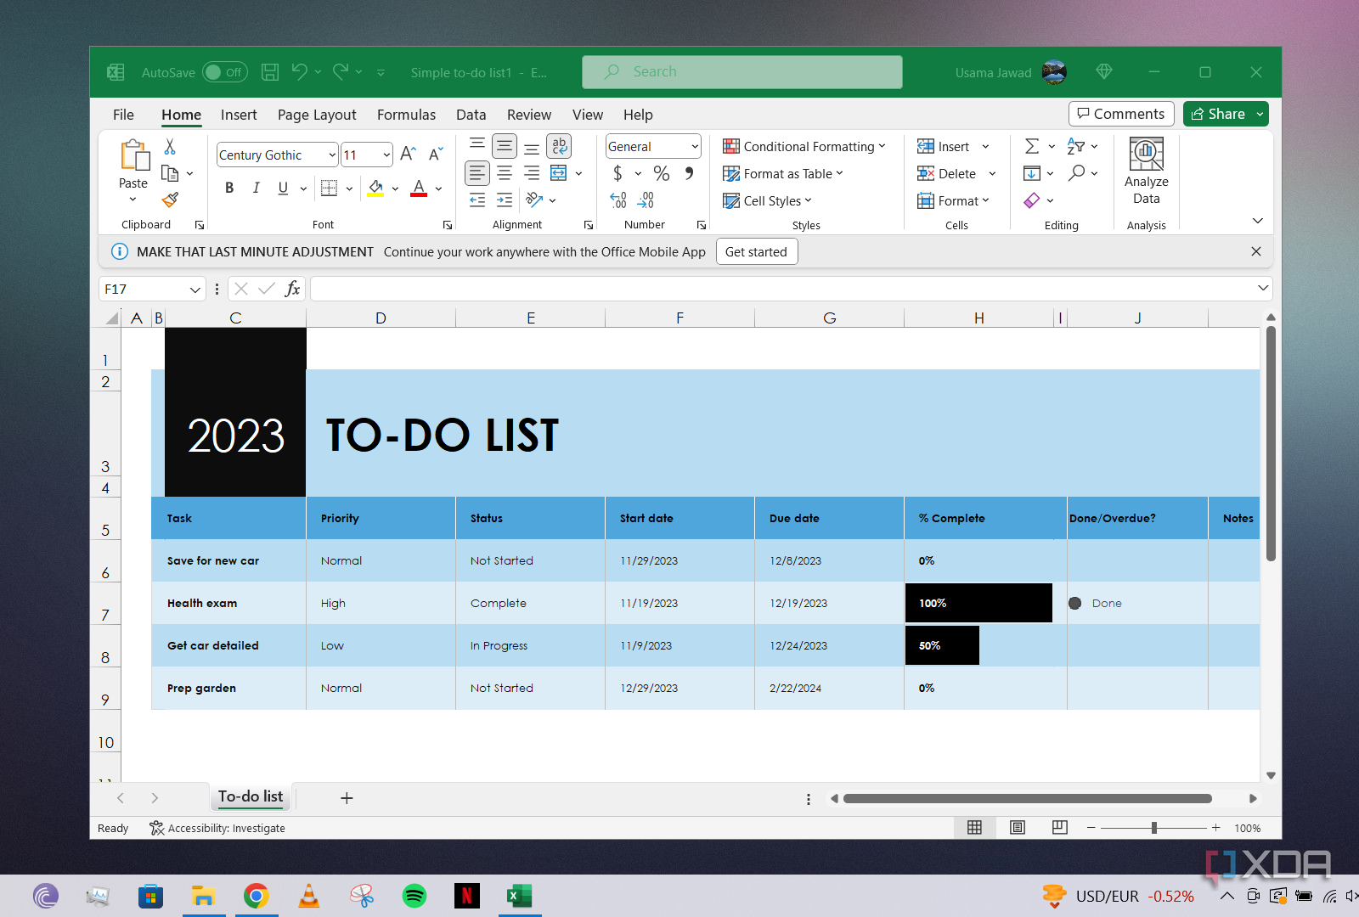Click the Percent Style icon
Viewport: 1359px width, 917px height.
tap(662, 174)
